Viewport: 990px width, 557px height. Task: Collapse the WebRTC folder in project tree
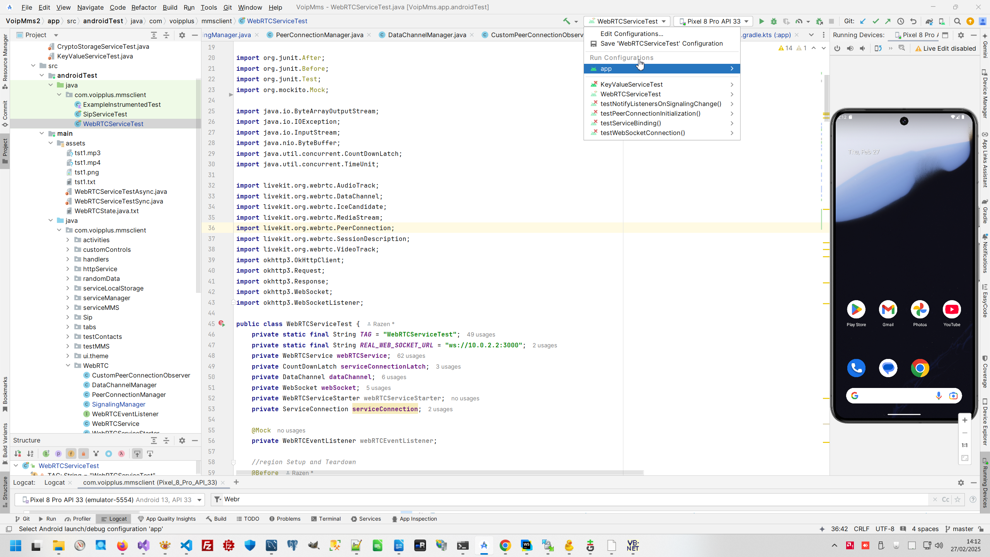pos(68,366)
